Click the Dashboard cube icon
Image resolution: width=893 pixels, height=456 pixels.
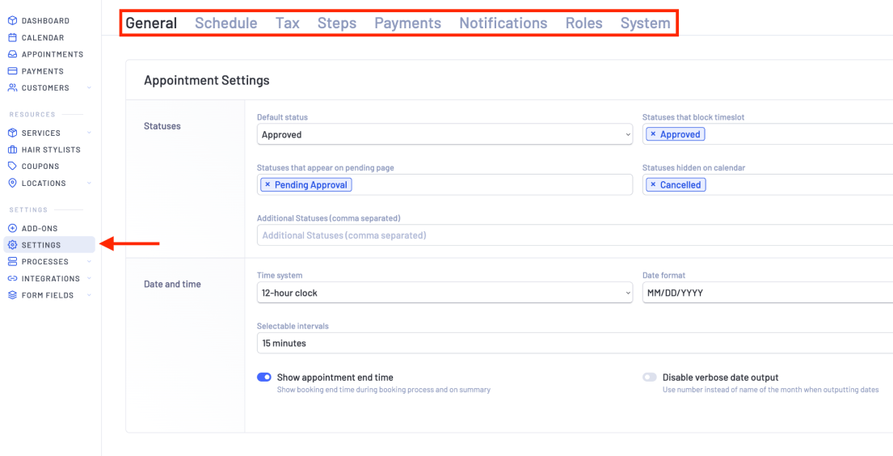[x=13, y=20]
